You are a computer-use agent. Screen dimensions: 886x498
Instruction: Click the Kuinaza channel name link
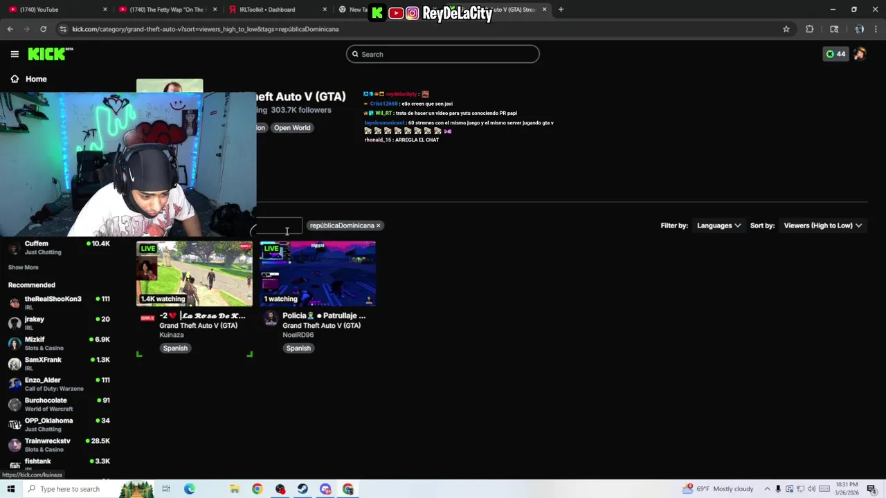[172, 335]
